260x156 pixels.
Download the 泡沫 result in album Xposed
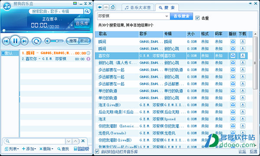[x=243, y=119]
